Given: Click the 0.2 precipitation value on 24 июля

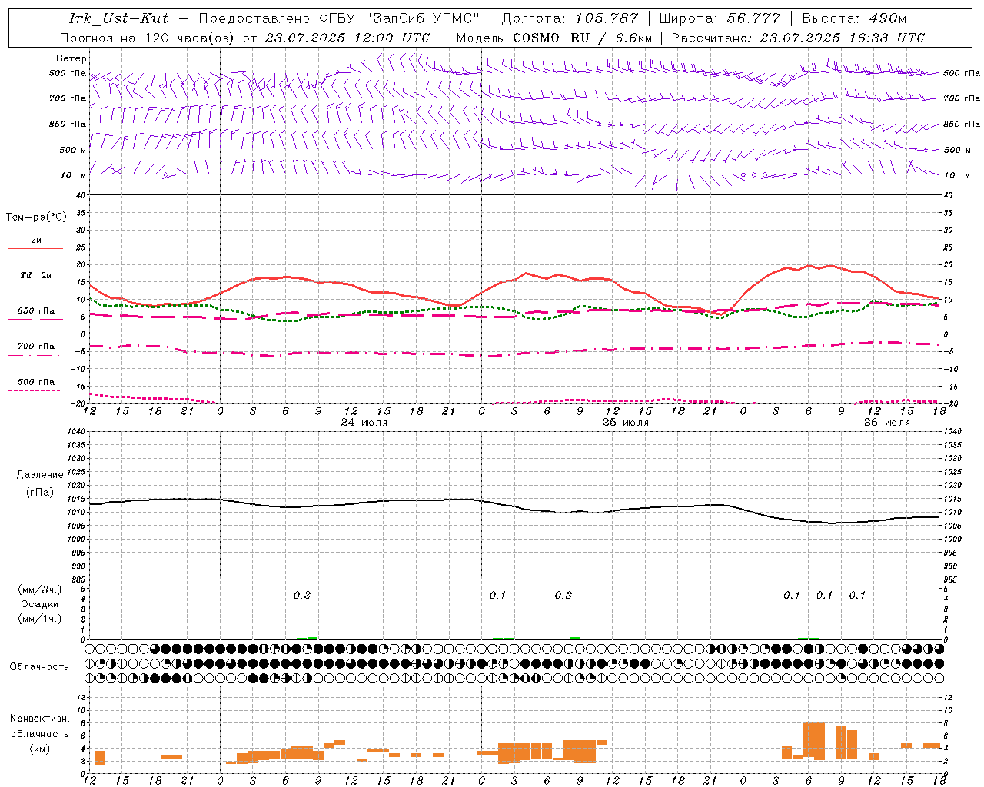Looking at the screenshot, I should tap(302, 595).
